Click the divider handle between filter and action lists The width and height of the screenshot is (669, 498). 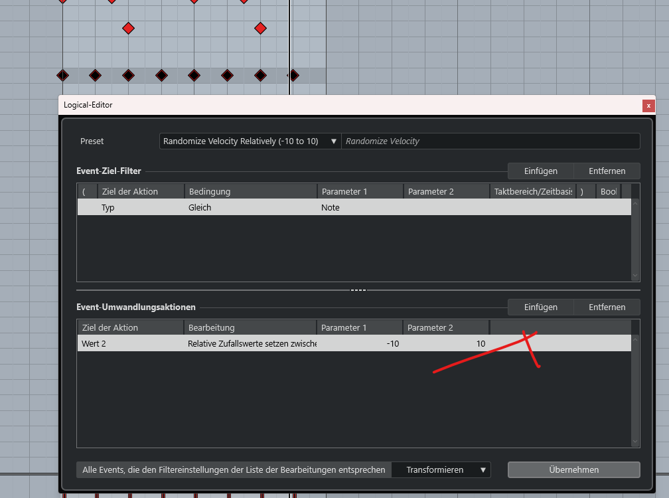tap(358, 290)
